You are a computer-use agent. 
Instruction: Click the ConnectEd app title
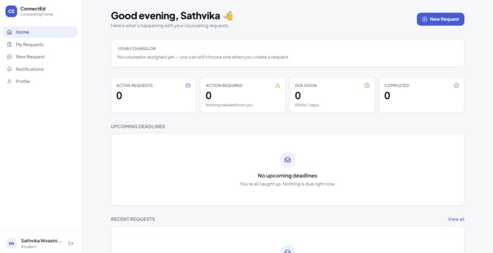pos(32,9)
